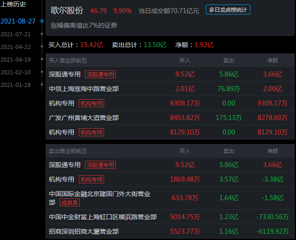Click the 广发广州黄埔大道营业部 row name
This screenshot has height=240, width=296.
coord(84,118)
